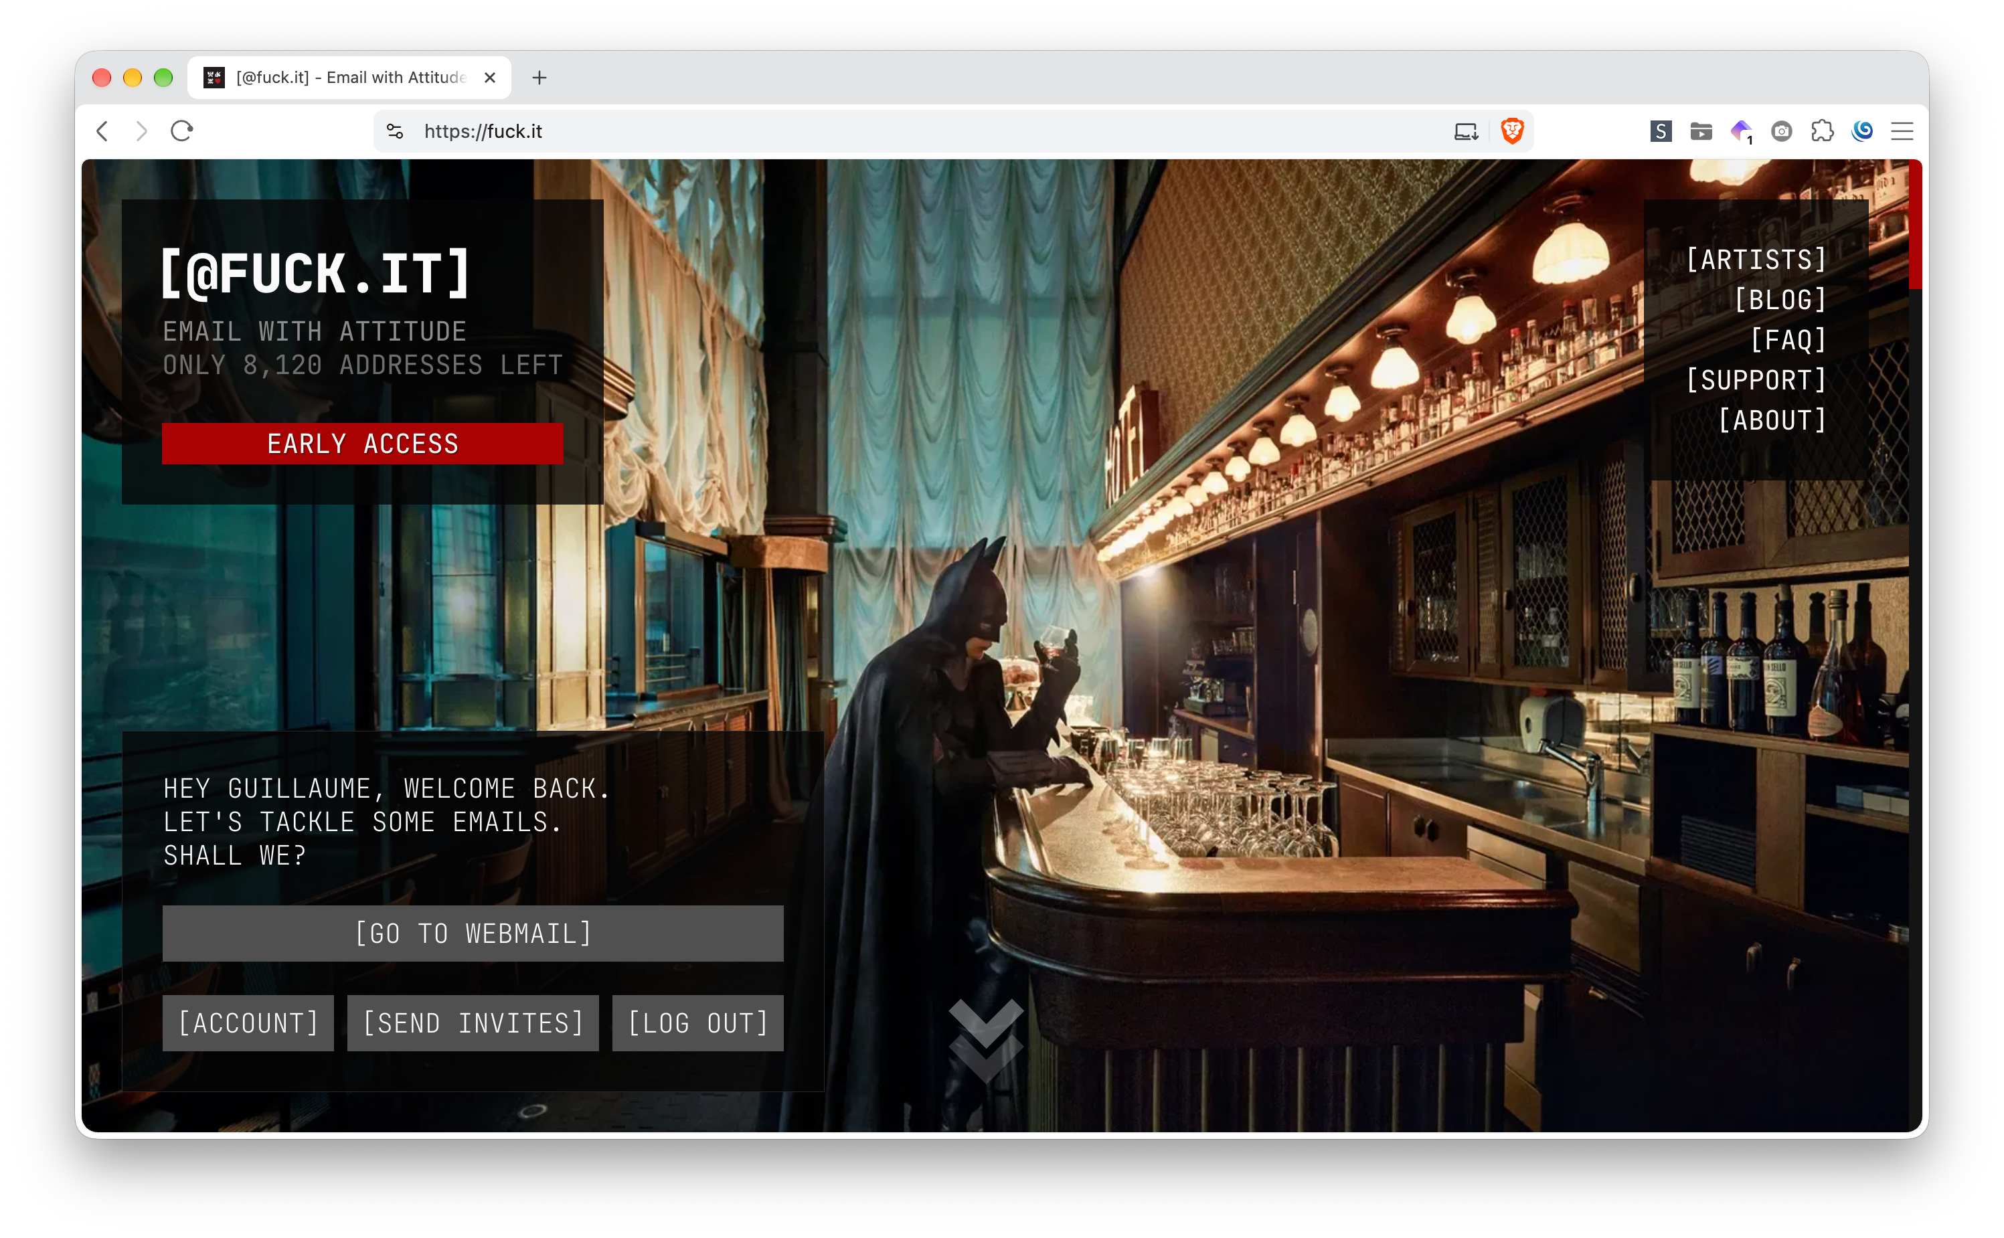
Task: Click the 'SHALL WE?' line
Action: pos(235,856)
